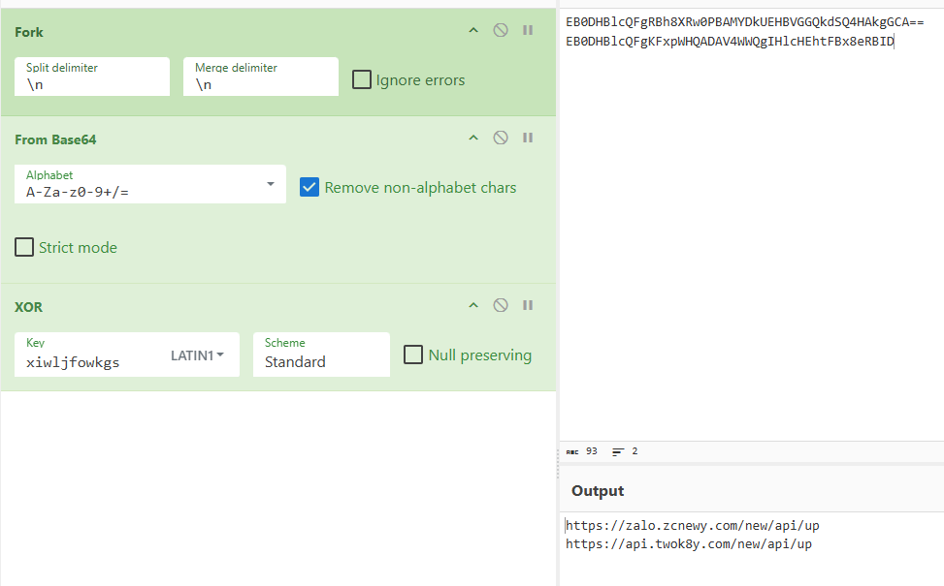
Task: Disable the From Base64 operation
Action: [500, 137]
